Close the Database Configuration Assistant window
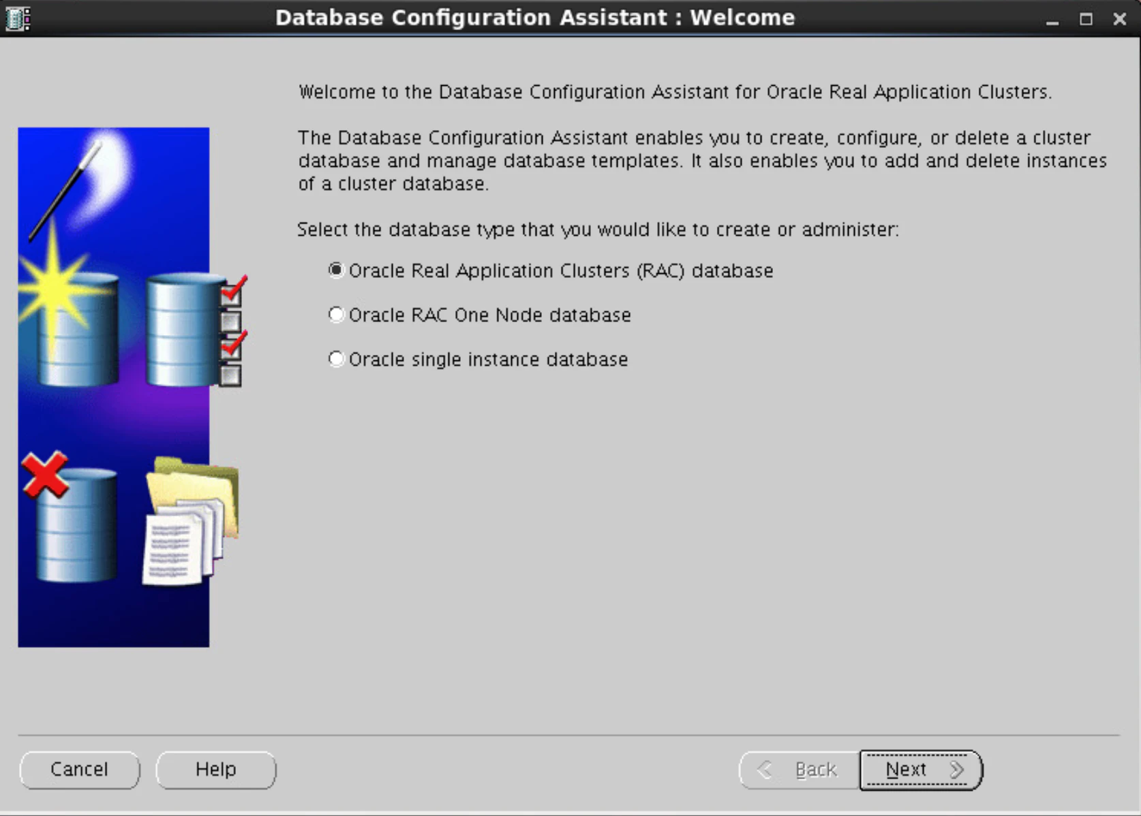 (1119, 19)
